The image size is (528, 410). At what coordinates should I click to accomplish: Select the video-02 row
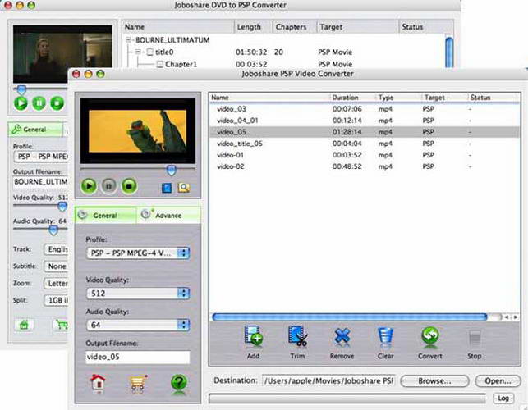click(365, 166)
